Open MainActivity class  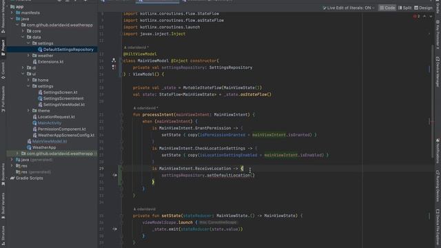(50, 123)
